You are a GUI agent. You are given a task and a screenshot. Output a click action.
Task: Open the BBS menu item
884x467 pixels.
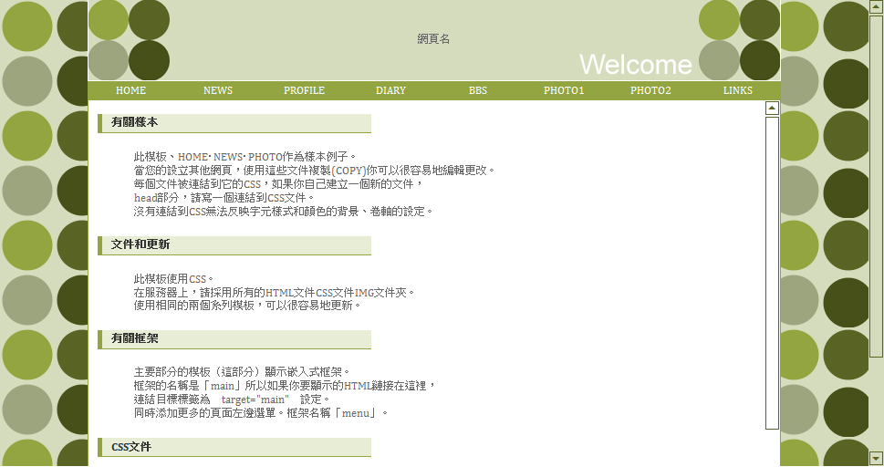pyautogui.click(x=477, y=90)
